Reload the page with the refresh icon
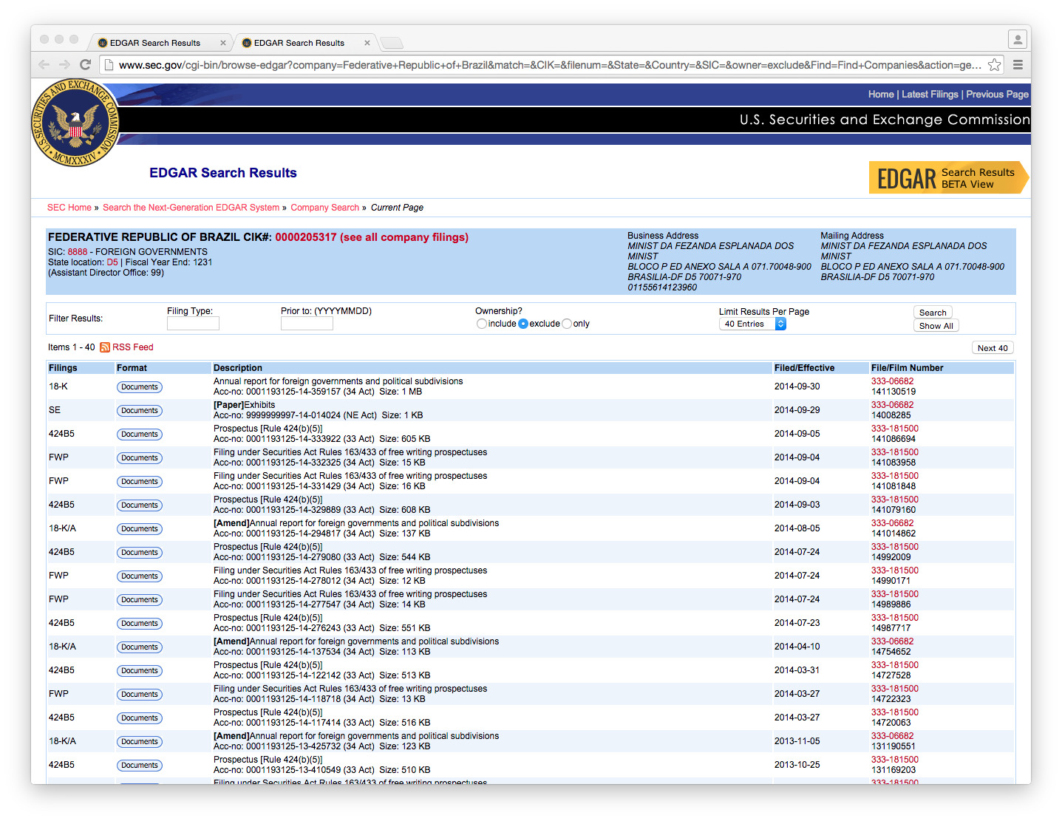The width and height of the screenshot is (1062, 821). [85, 65]
